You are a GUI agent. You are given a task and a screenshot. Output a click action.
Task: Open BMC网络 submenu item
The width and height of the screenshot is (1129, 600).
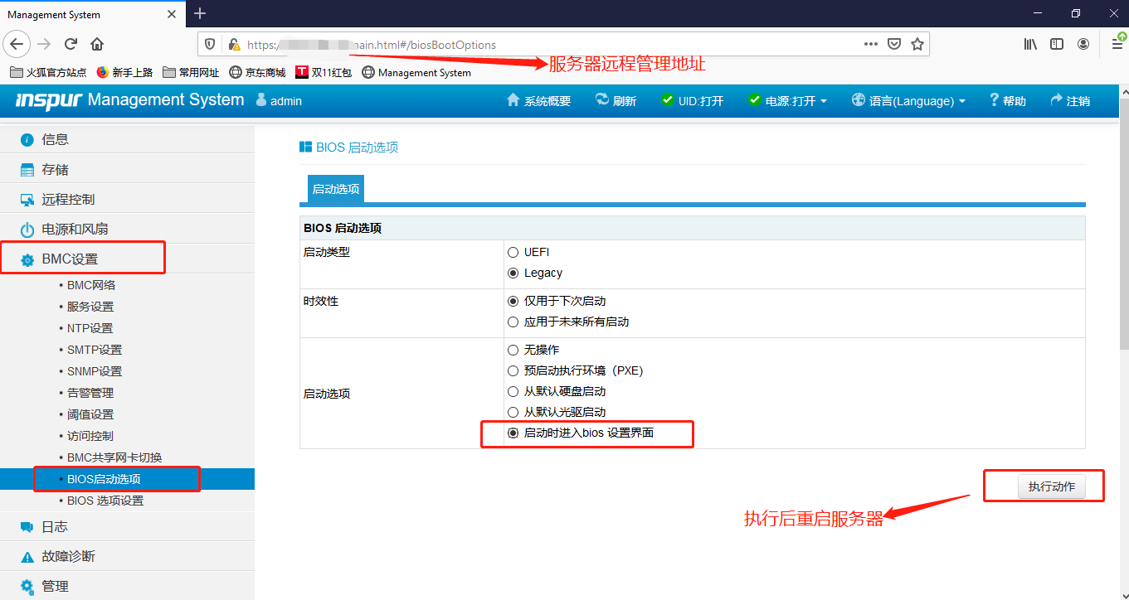[91, 285]
